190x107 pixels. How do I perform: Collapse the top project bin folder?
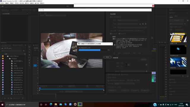point(6,56)
